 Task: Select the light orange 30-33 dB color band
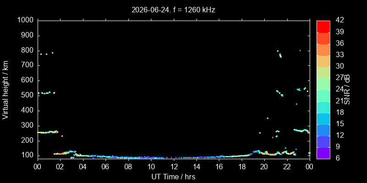click(323, 61)
